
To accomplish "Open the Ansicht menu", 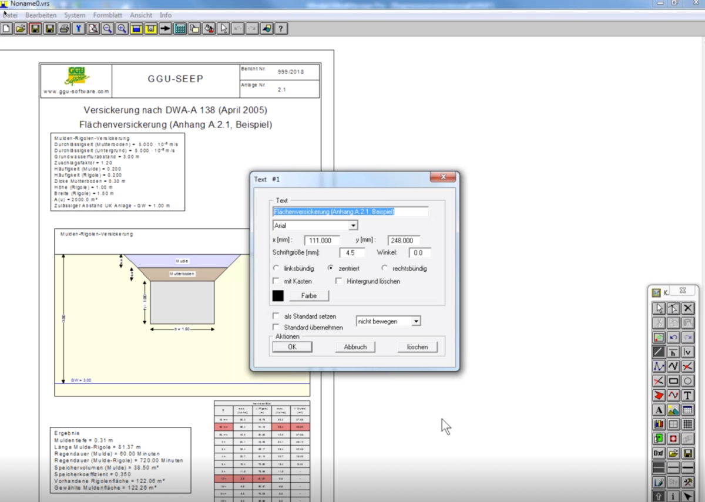I will (141, 15).
